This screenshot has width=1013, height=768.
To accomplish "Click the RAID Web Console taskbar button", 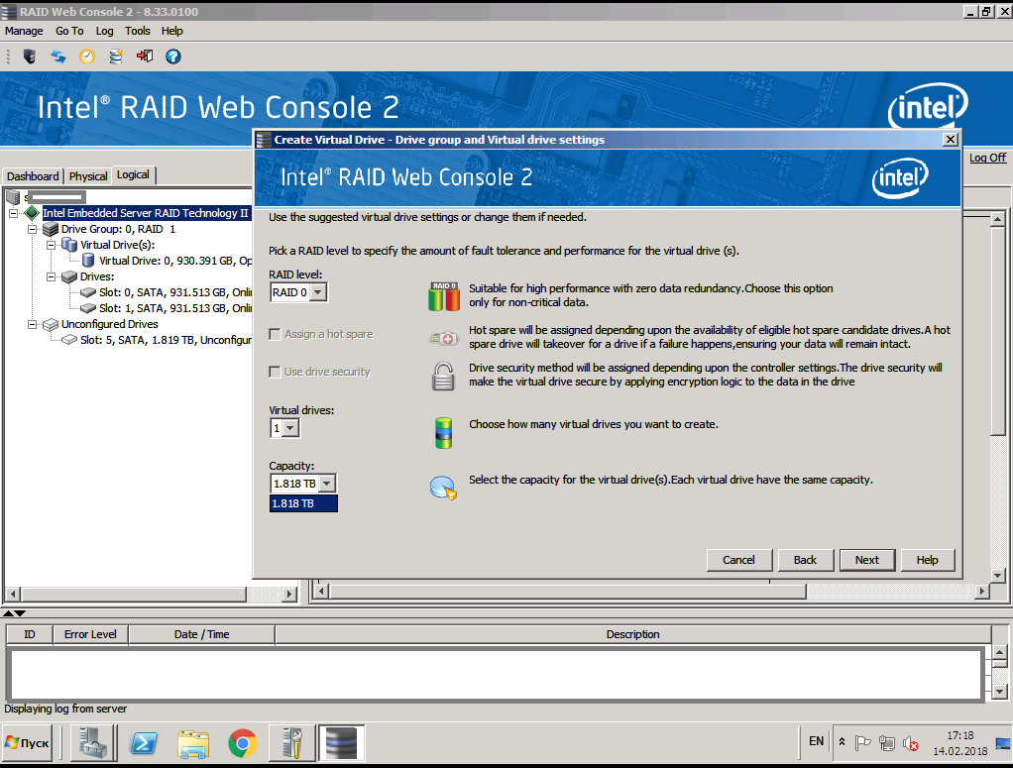I will tap(342, 743).
